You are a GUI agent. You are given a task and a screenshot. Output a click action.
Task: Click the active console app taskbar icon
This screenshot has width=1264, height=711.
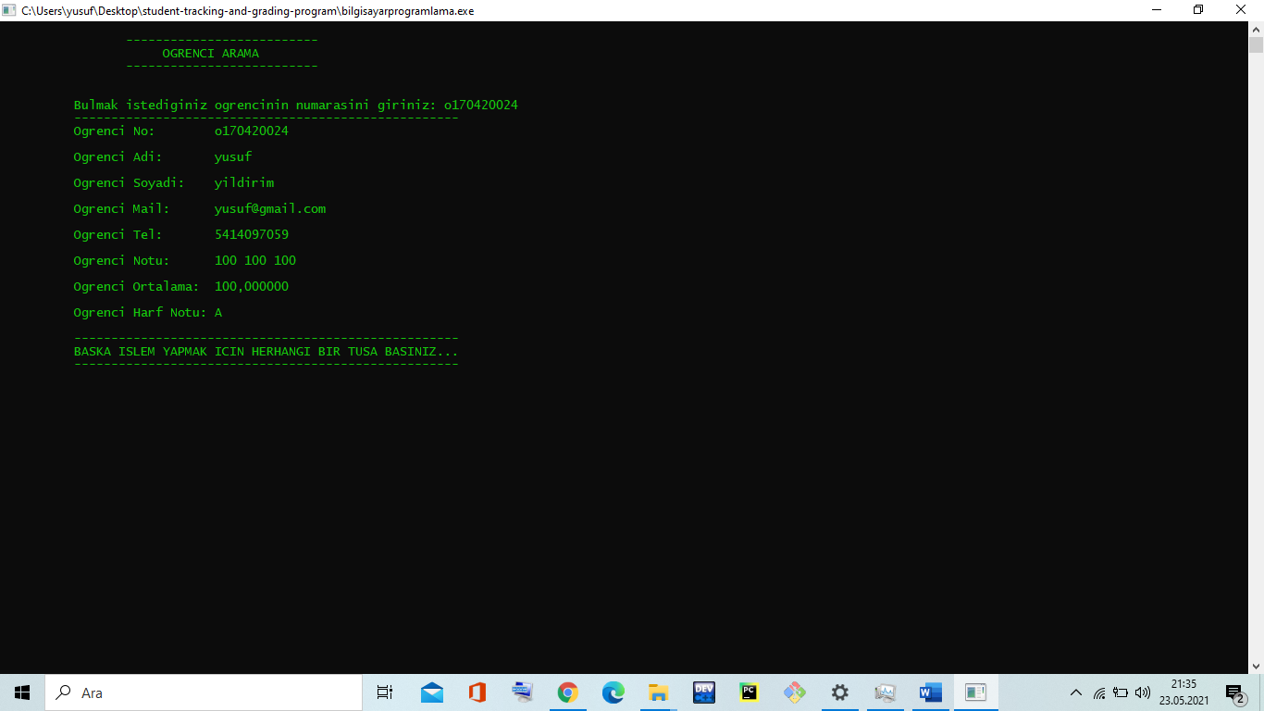click(975, 692)
